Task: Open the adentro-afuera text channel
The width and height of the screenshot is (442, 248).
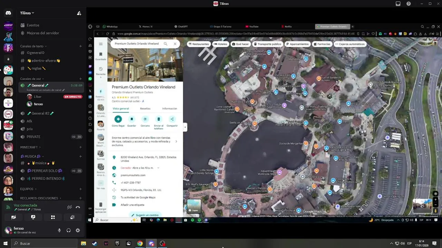Action: tap(51, 61)
